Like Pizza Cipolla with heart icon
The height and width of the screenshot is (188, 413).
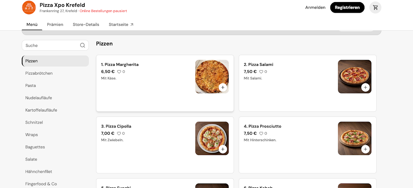coord(119,133)
